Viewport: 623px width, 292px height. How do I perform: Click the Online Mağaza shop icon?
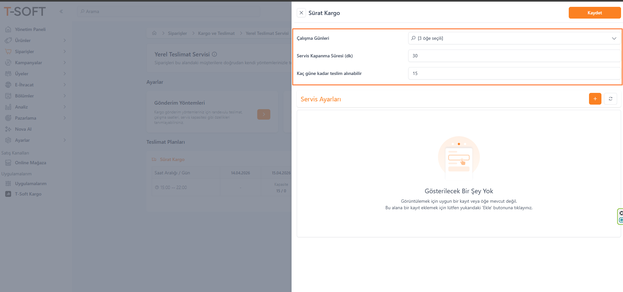coord(8,163)
